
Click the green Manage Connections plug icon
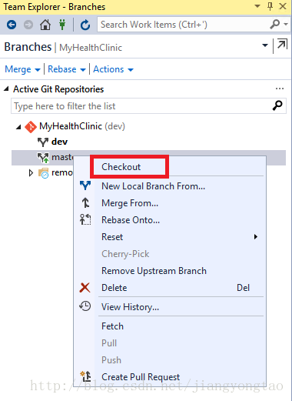click(62, 25)
